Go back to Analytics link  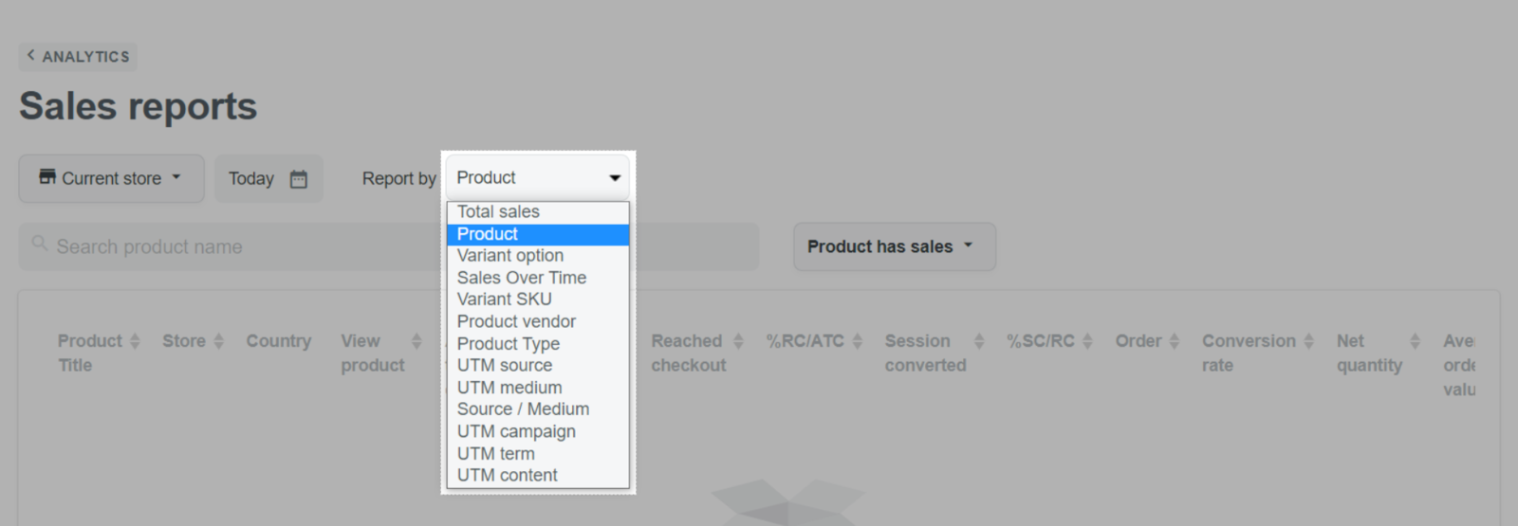click(78, 57)
